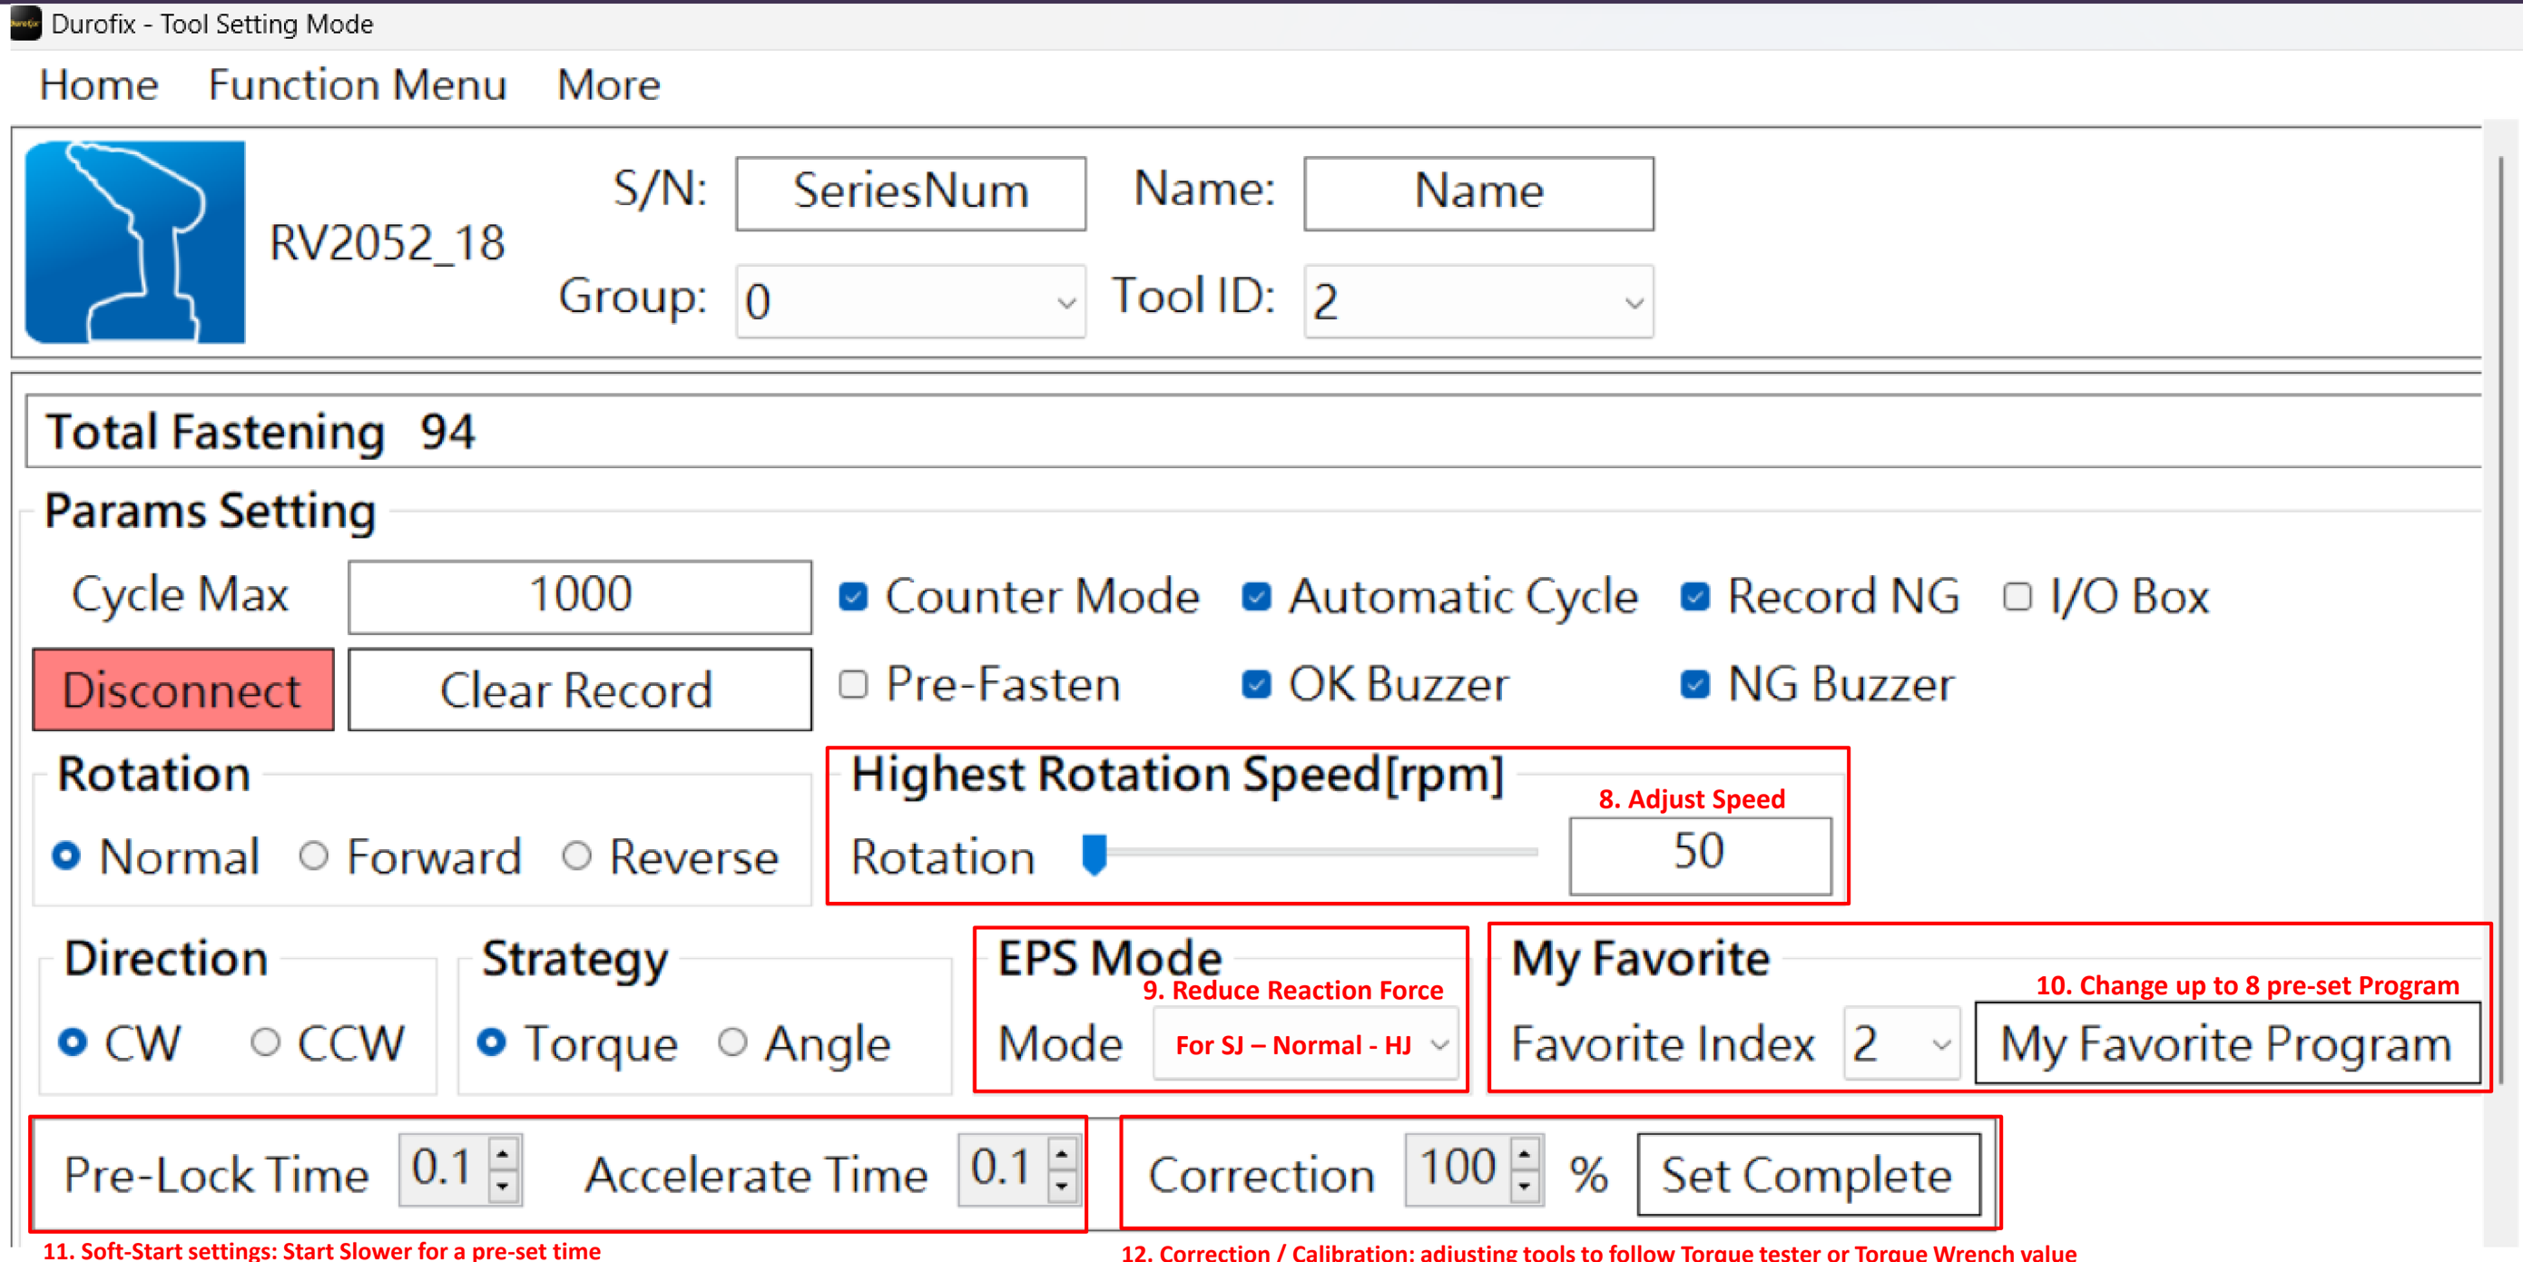The width and height of the screenshot is (2523, 1262).
Task: Decrease Pre-Lock Time with down arrow
Action: 503,1186
